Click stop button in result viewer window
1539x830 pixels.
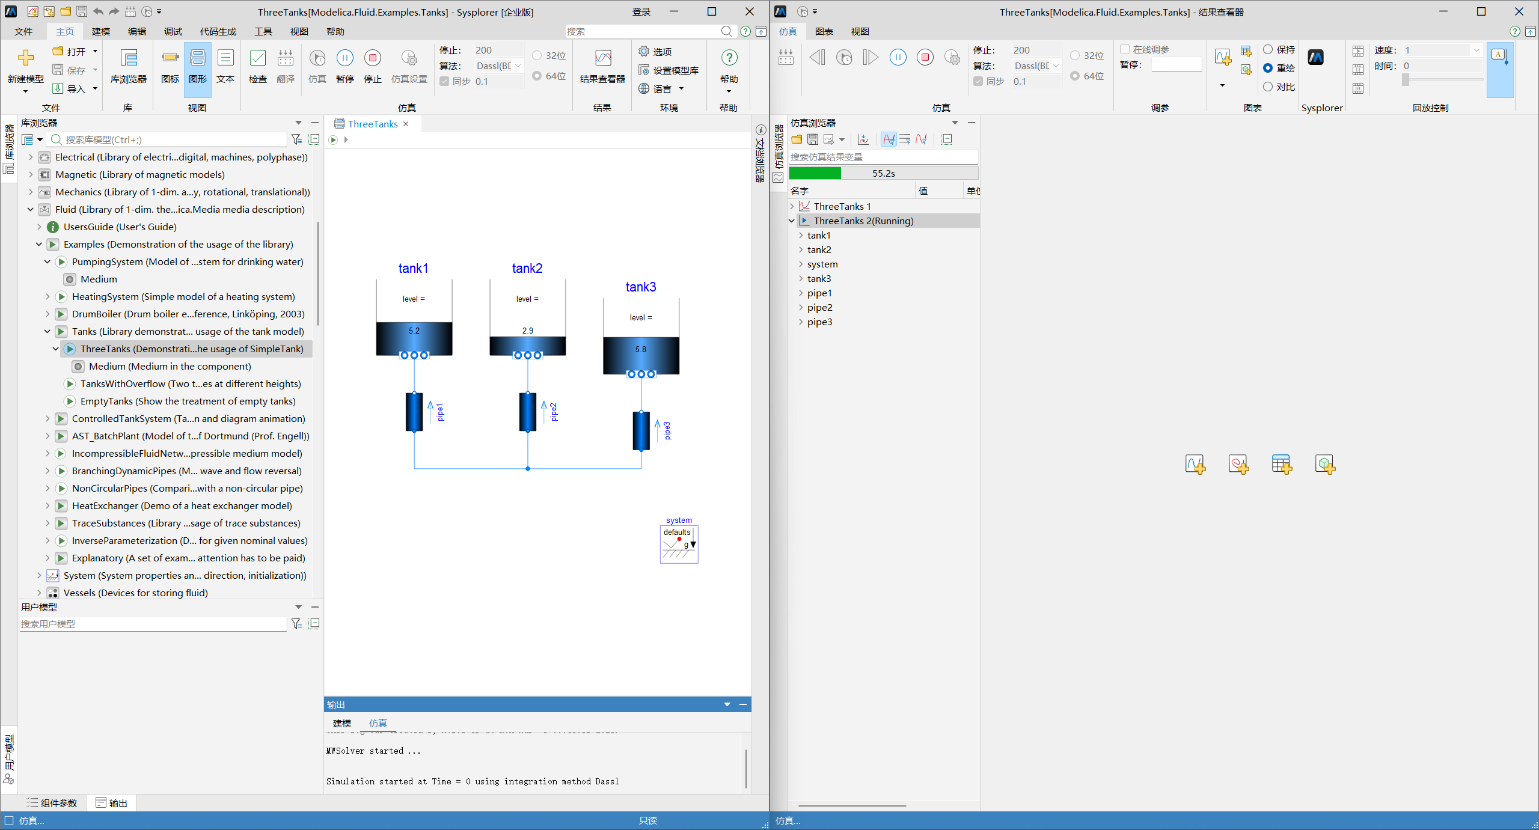point(925,58)
